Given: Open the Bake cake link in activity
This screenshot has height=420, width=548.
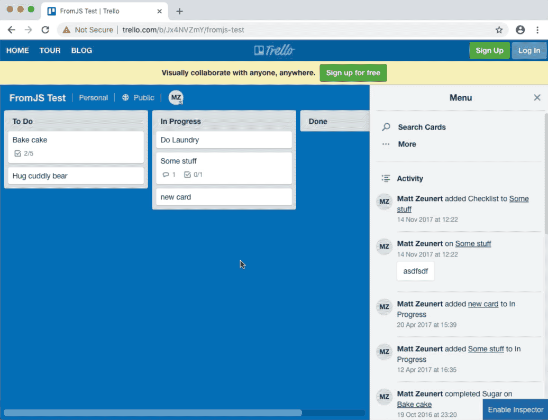Looking at the screenshot, I should click(414, 404).
